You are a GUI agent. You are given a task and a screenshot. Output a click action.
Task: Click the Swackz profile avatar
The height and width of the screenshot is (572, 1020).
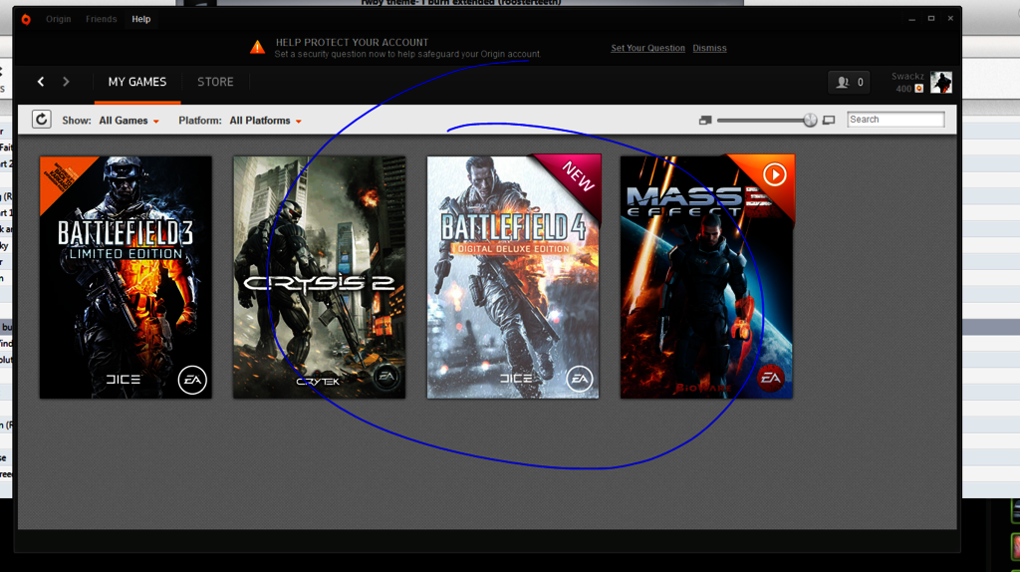940,82
